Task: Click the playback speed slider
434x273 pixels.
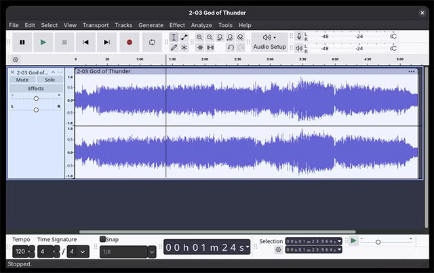Action: (387, 242)
